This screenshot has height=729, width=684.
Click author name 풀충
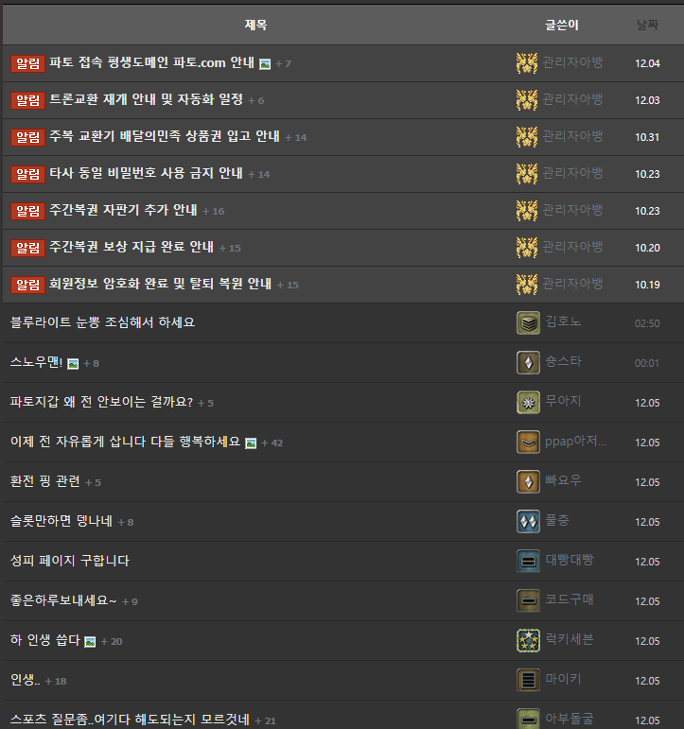point(557,520)
